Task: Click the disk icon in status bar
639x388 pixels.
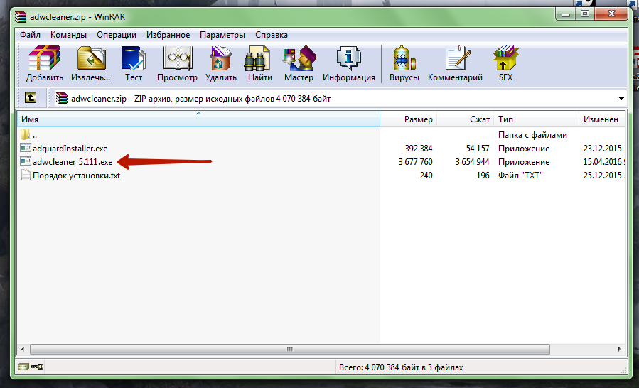Action: 23,367
